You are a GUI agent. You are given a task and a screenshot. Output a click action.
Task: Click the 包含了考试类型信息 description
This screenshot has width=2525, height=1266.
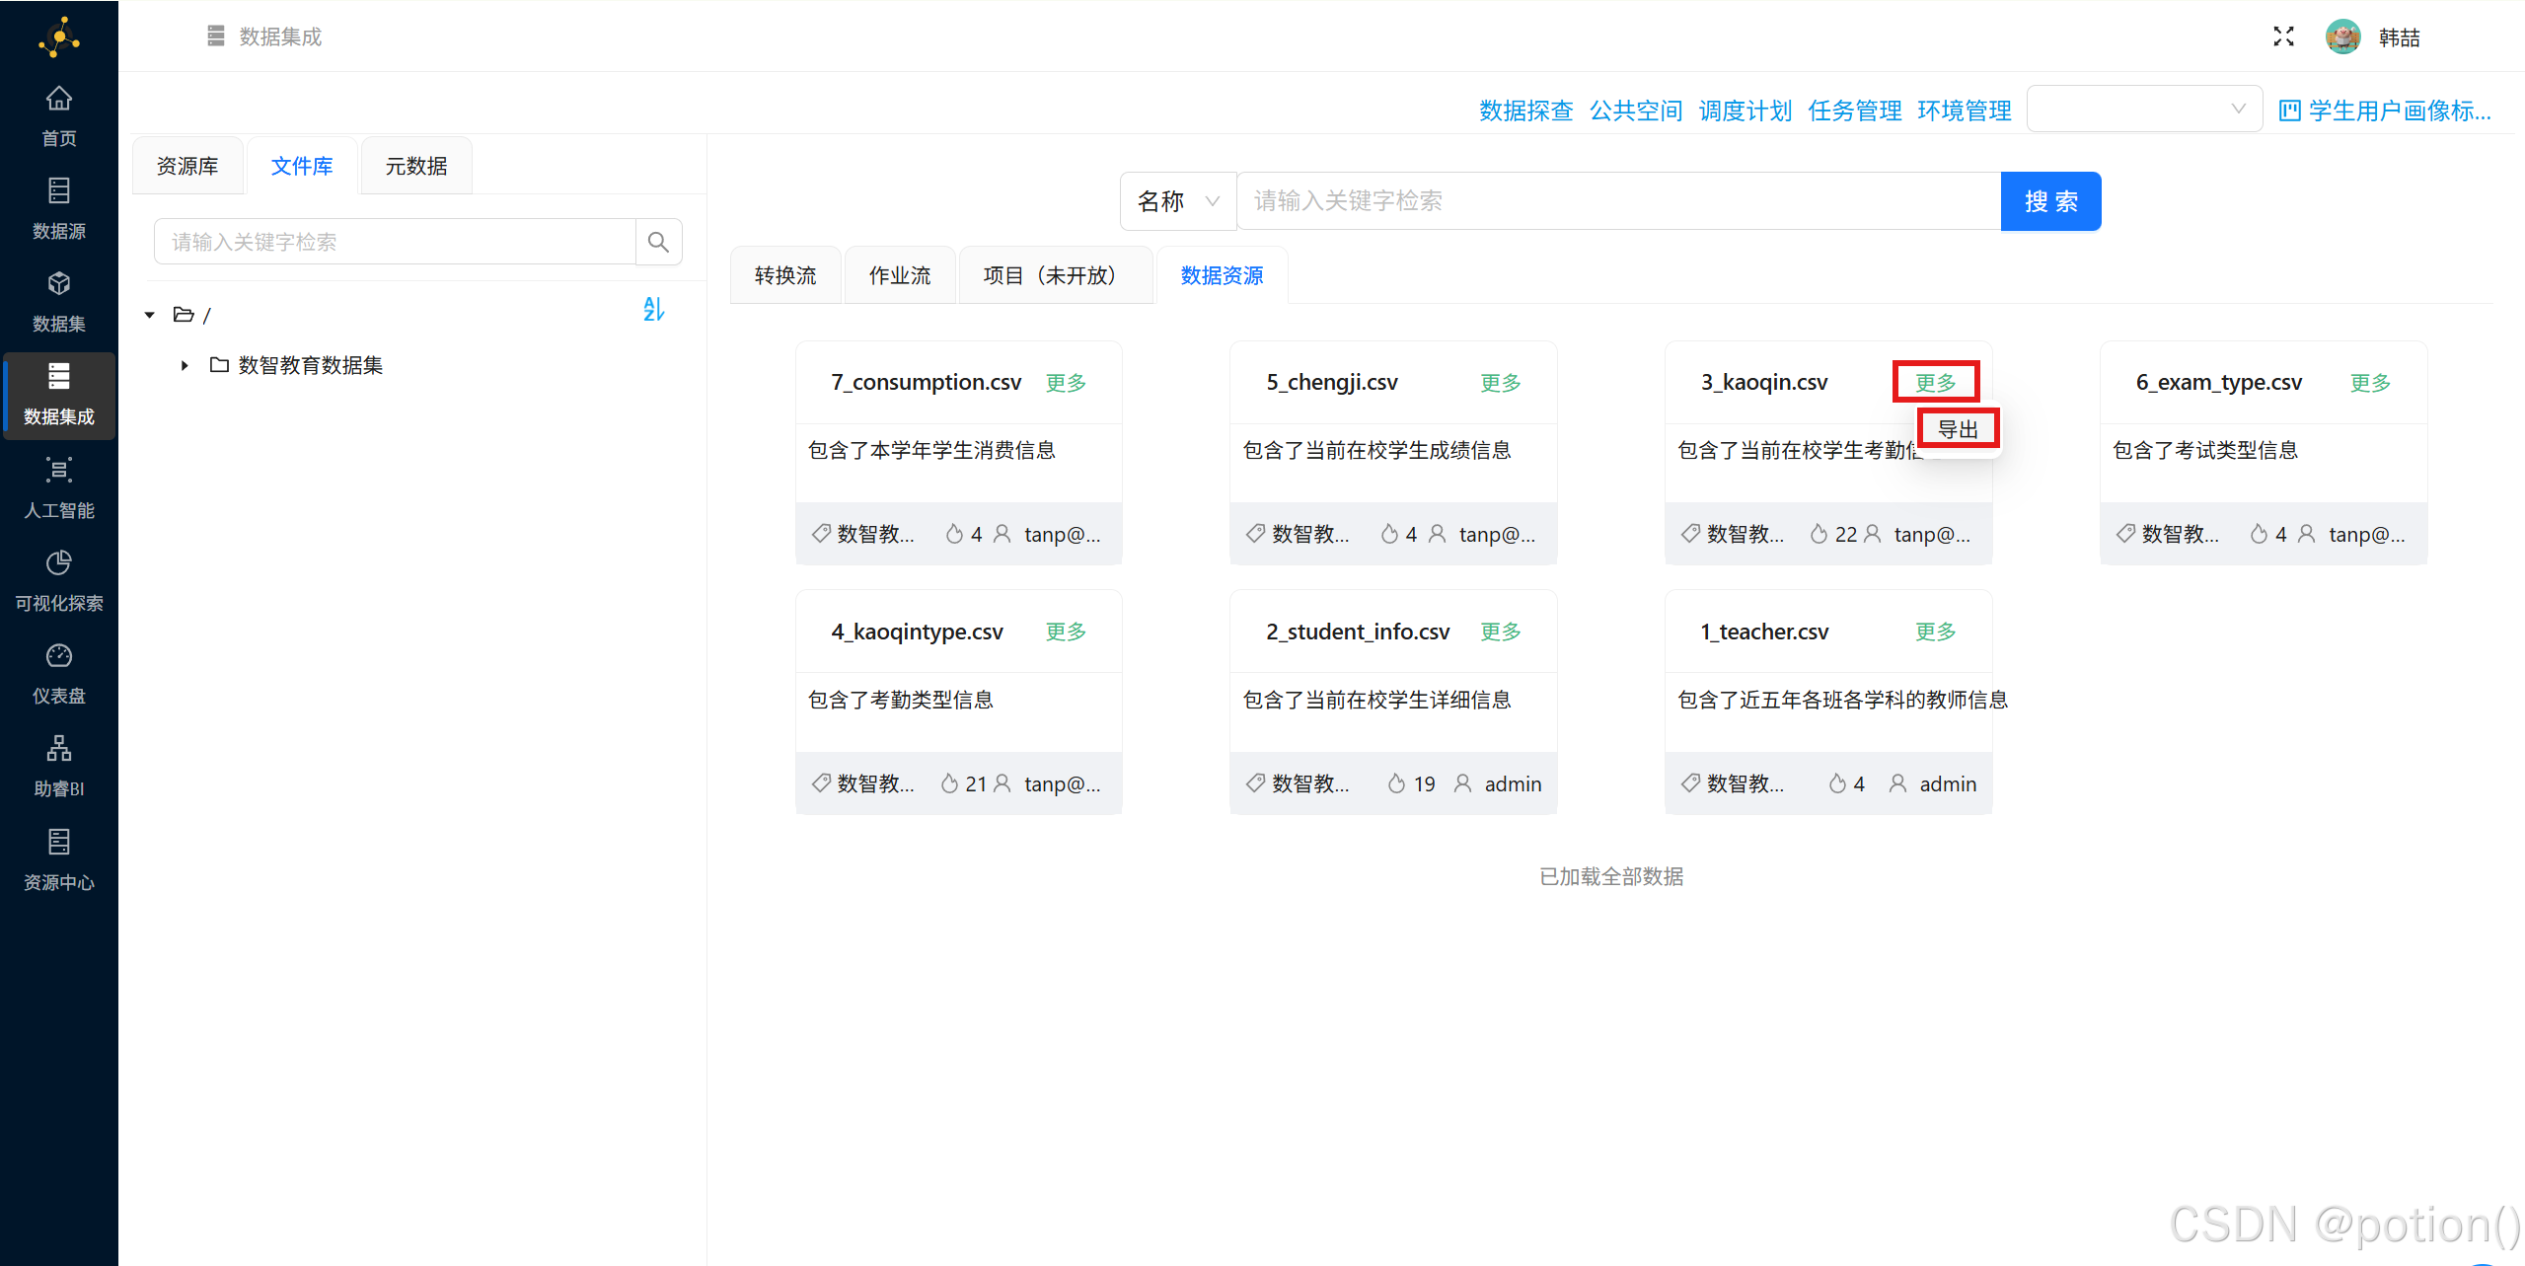[2205, 450]
